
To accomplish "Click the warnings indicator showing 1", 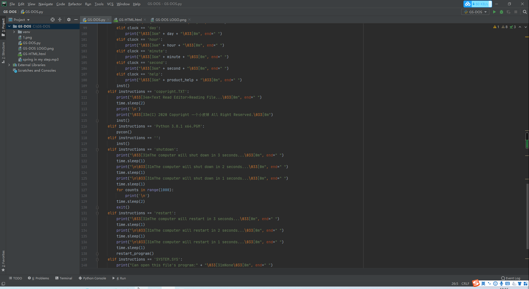I will click(x=496, y=27).
